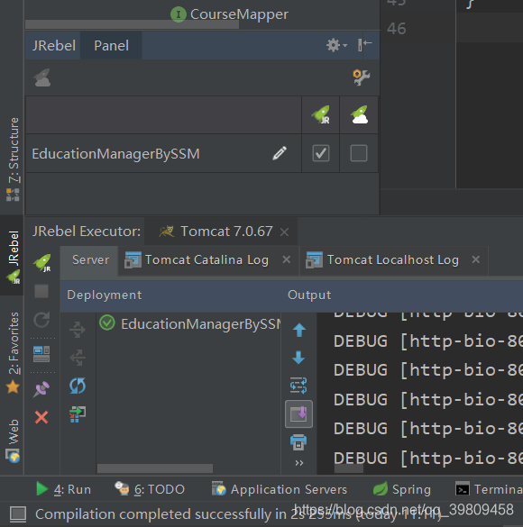This screenshot has width=523, height=527.
Task: Close the Tomcat Localhost Log tab
Action: pyautogui.click(x=475, y=259)
